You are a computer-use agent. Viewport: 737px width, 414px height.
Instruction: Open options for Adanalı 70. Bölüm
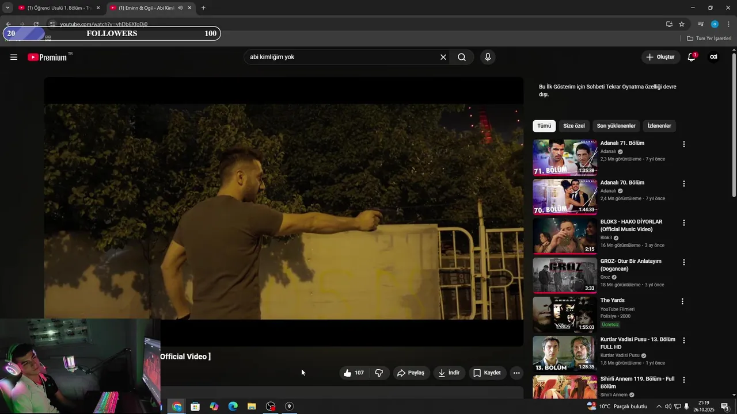[684, 184]
